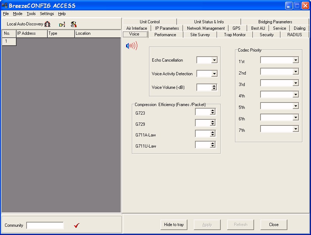This screenshot has height=235, width=311.
Task: Increase the Voice Volume (-dB) spinner
Action: pos(214,86)
